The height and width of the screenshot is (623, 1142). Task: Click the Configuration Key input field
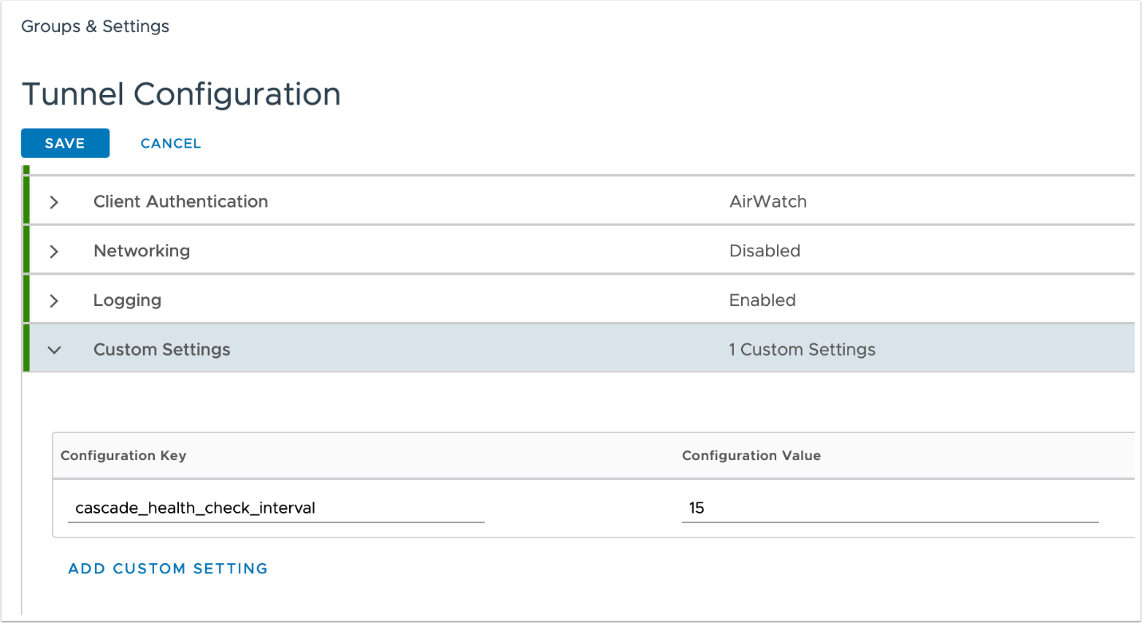point(276,508)
